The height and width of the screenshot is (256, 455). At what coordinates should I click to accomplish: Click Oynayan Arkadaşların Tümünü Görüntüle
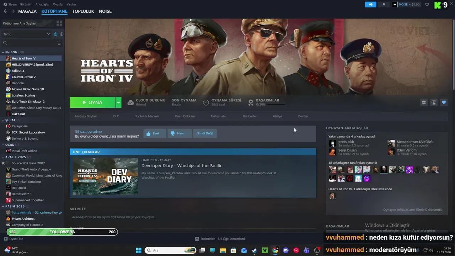point(413,209)
